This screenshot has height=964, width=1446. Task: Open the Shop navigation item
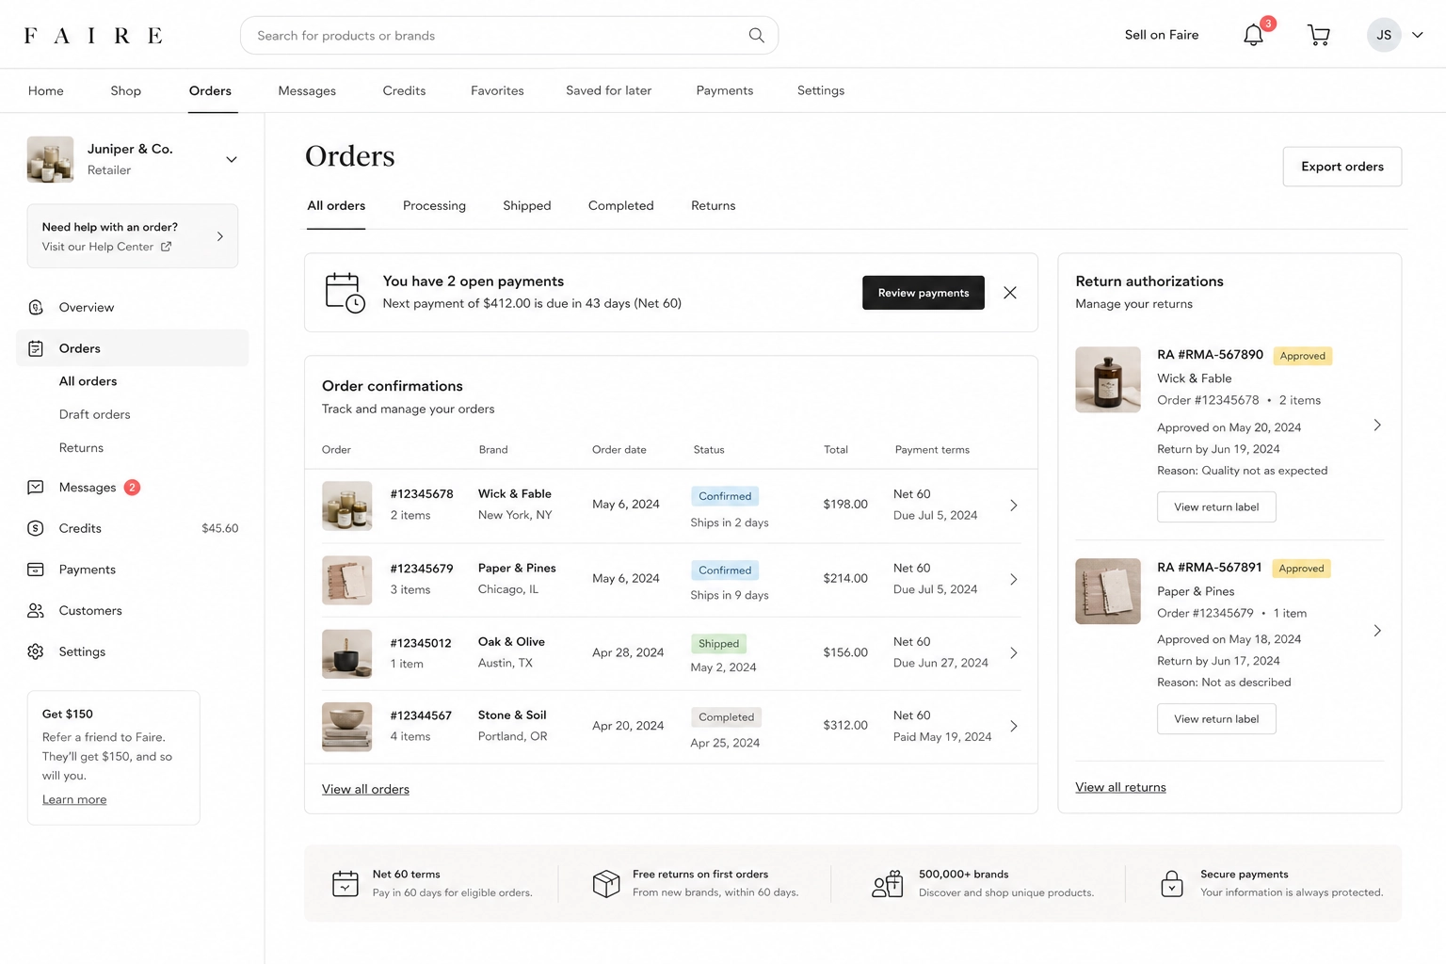pos(125,91)
